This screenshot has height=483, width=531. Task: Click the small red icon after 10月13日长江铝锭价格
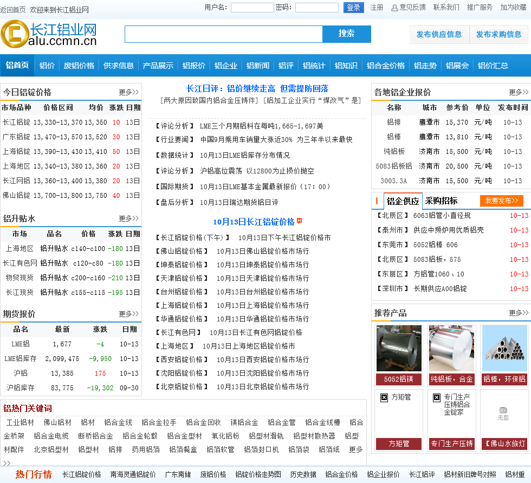pos(300,221)
